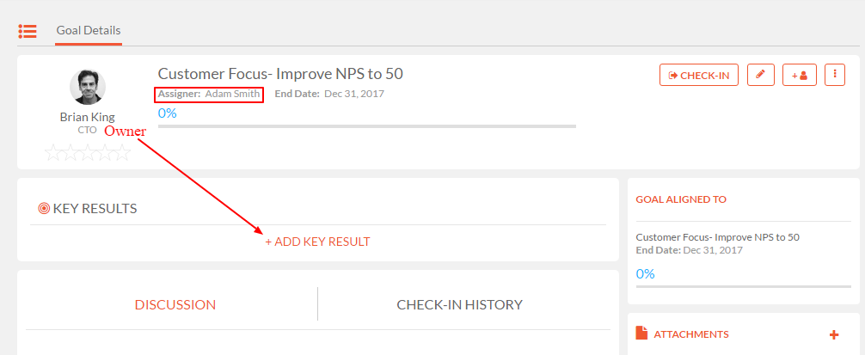Image resolution: width=865 pixels, height=355 pixels.
Task: Rate the first star under Brian King
Action: [x=53, y=152]
